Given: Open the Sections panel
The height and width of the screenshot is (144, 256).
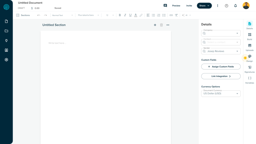Looking at the screenshot, I should click(23, 15).
